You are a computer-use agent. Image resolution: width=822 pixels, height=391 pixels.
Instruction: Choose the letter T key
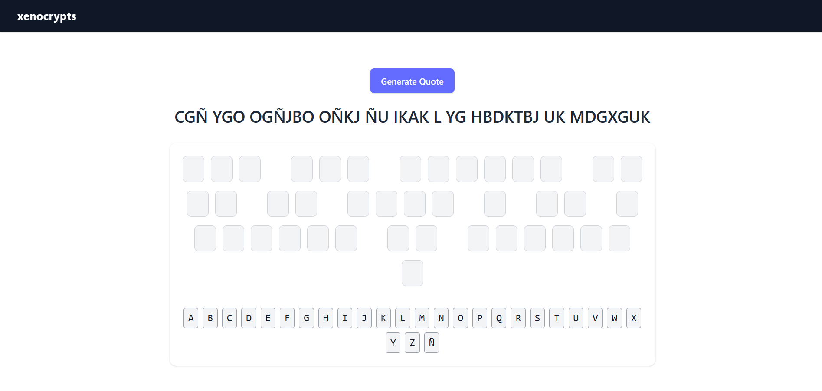click(x=557, y=318)
